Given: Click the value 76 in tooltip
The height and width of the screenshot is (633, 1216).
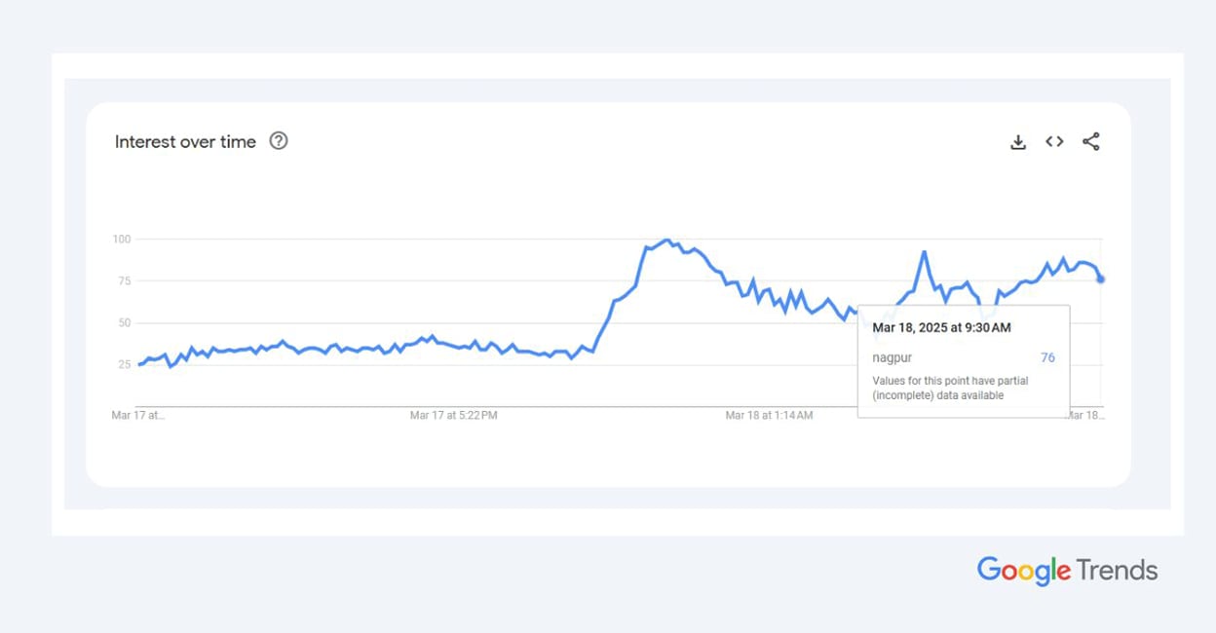Looking at the screenshot, I should point(1047,357).
